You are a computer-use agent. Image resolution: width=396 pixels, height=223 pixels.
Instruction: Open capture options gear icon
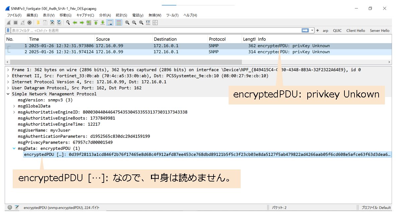[29, 23]
